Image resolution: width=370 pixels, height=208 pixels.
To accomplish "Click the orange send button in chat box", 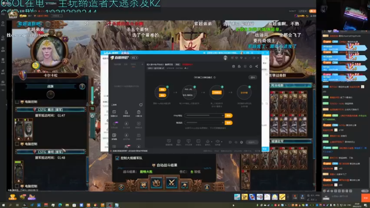I will (x=365, y=198).
